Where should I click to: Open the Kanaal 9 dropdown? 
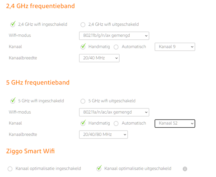(x=175, y=47)
